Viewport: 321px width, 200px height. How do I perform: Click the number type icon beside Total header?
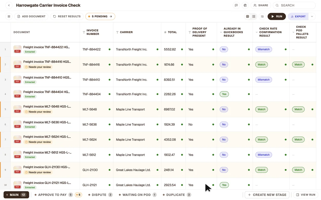click(x=165, y=32)
